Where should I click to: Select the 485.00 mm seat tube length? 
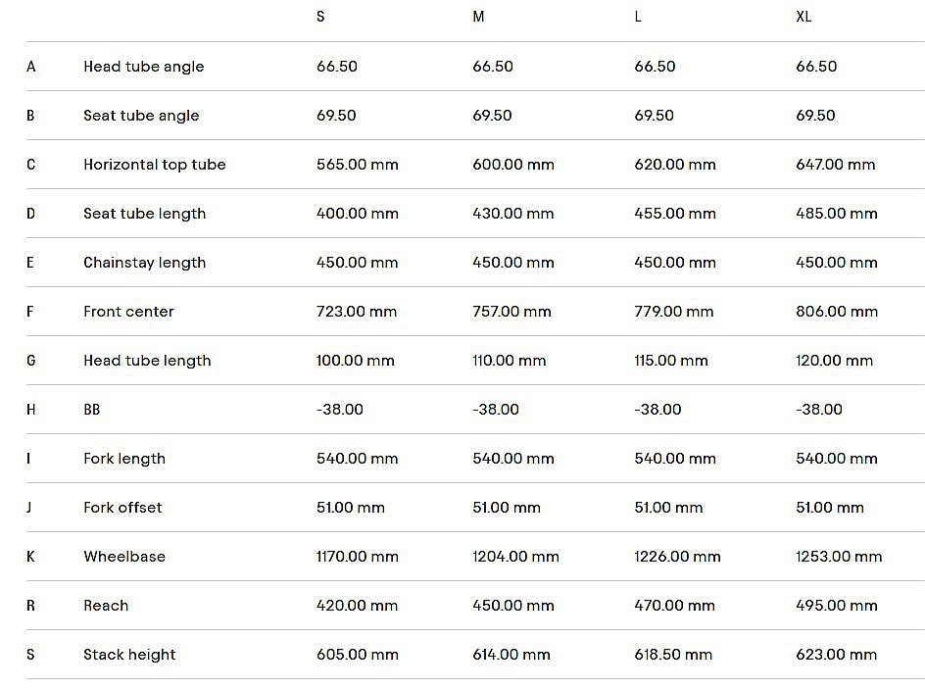[x=836, y=214]
